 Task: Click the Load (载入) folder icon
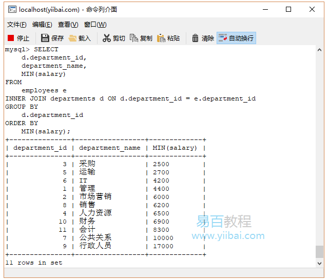click(73, 38)
